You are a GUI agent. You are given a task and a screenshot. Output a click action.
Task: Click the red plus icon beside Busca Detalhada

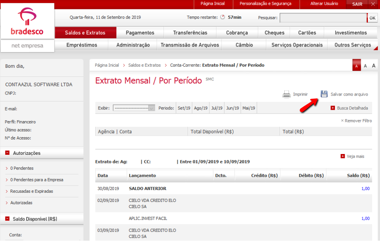333,108
